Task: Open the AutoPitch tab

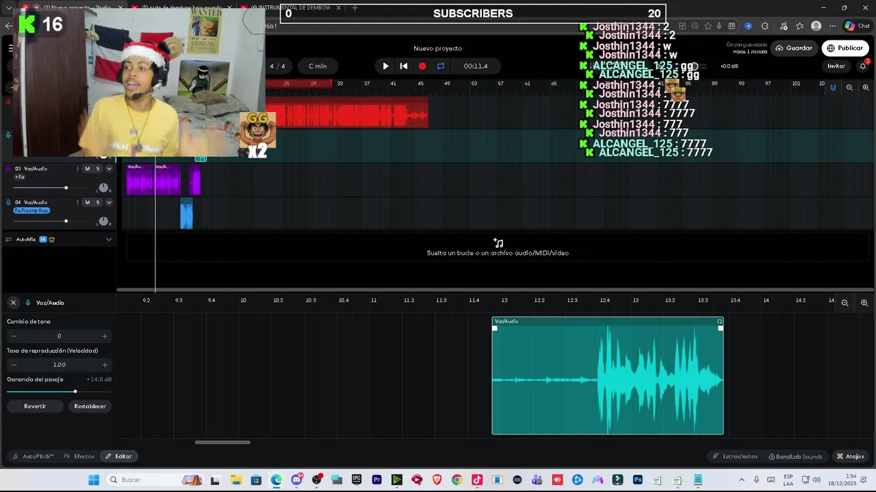Action: (x=33, y=456)
